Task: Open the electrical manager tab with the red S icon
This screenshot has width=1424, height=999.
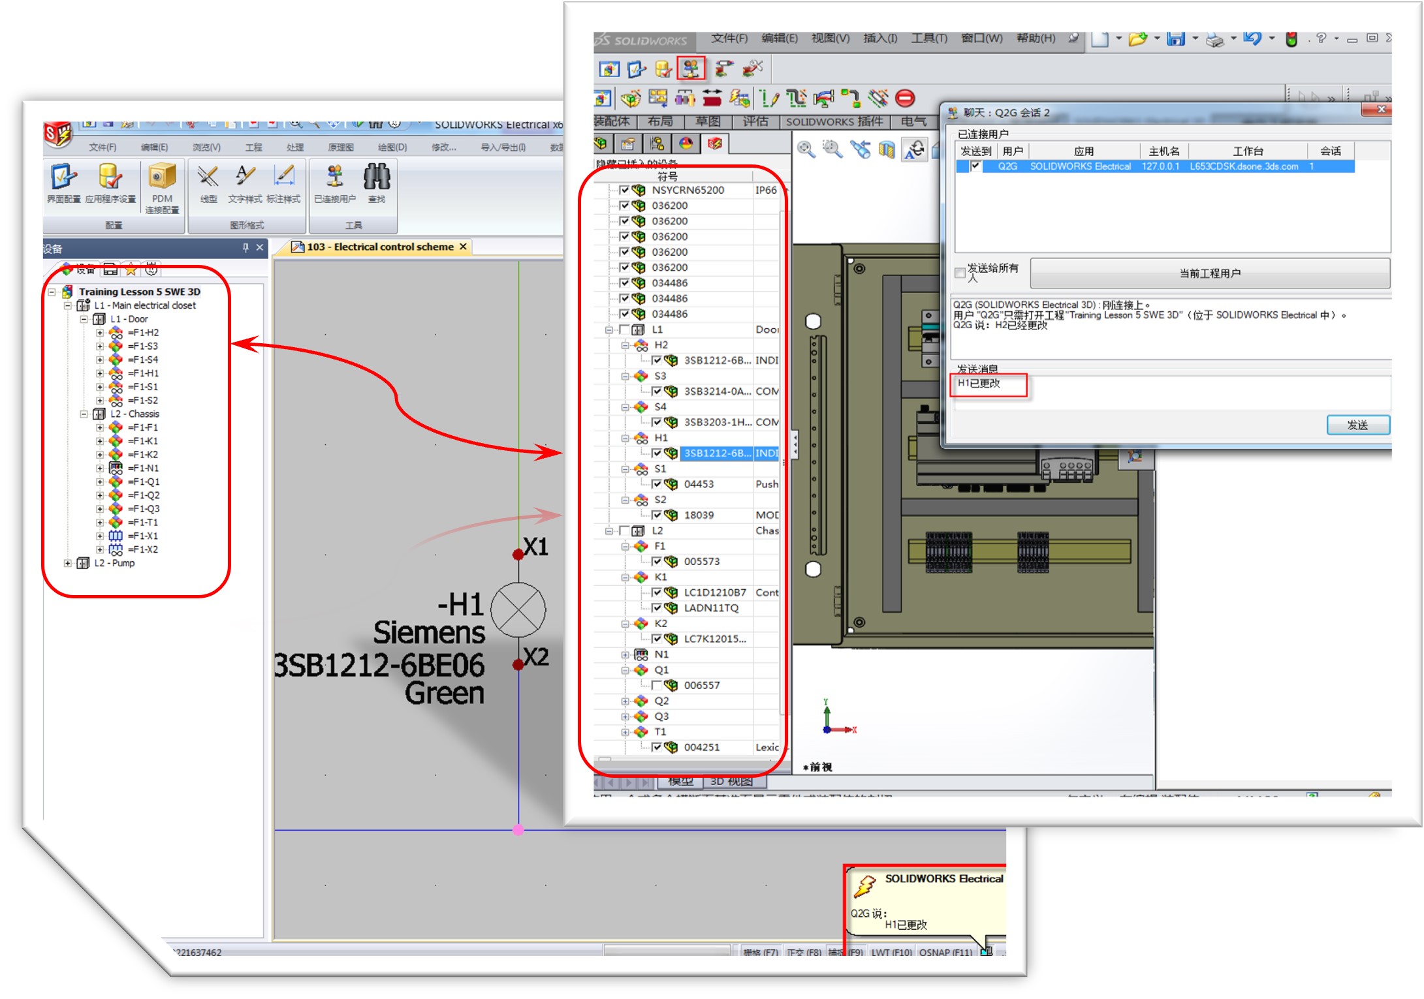Action: pos(715,143)
